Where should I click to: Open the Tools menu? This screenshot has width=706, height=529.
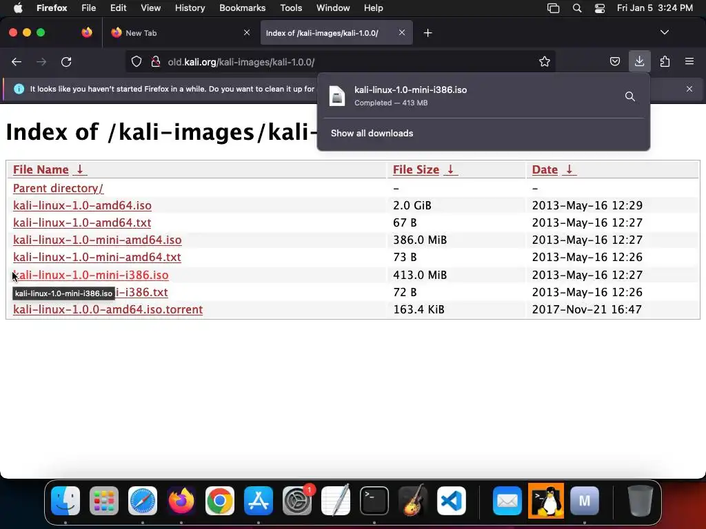click(291, 8)
